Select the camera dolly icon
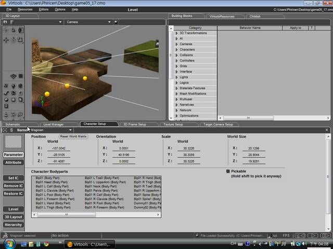 click(x=6, y=115)
